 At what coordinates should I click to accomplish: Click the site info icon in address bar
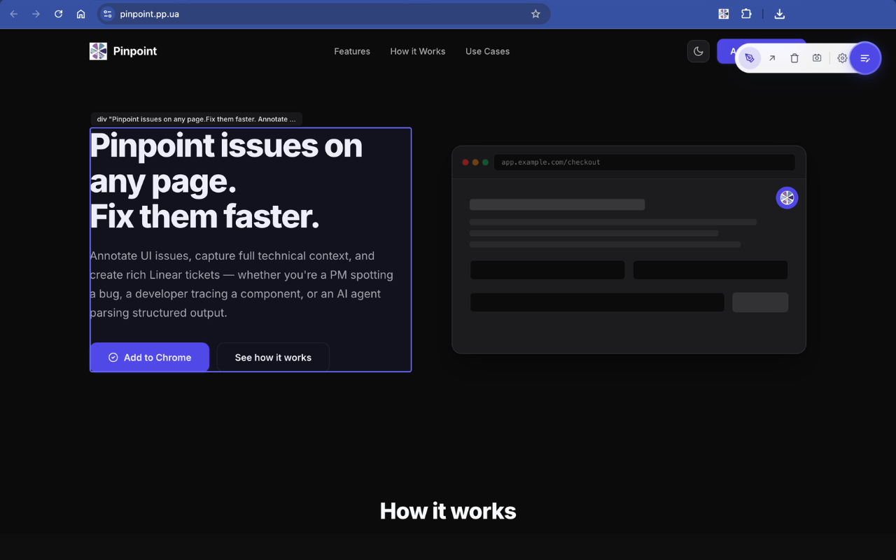107,14
